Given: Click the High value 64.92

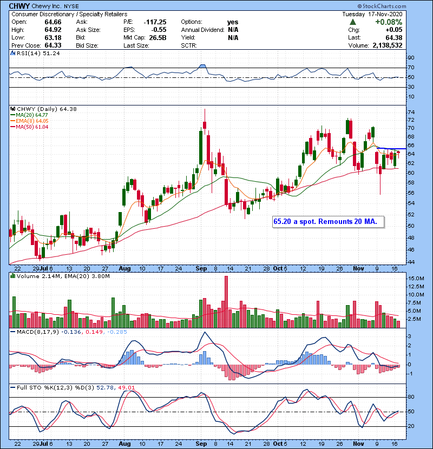Looking at the screenshot, I should pyautogui.click(x=53, y=30).
